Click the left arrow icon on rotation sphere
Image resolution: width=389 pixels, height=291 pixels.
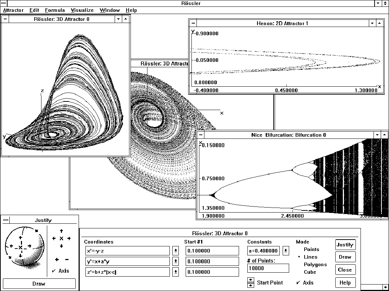point(11,245)
